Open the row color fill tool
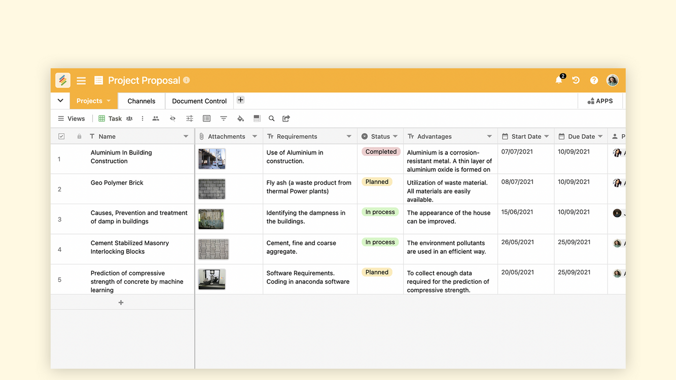 (x=240, y=119)
